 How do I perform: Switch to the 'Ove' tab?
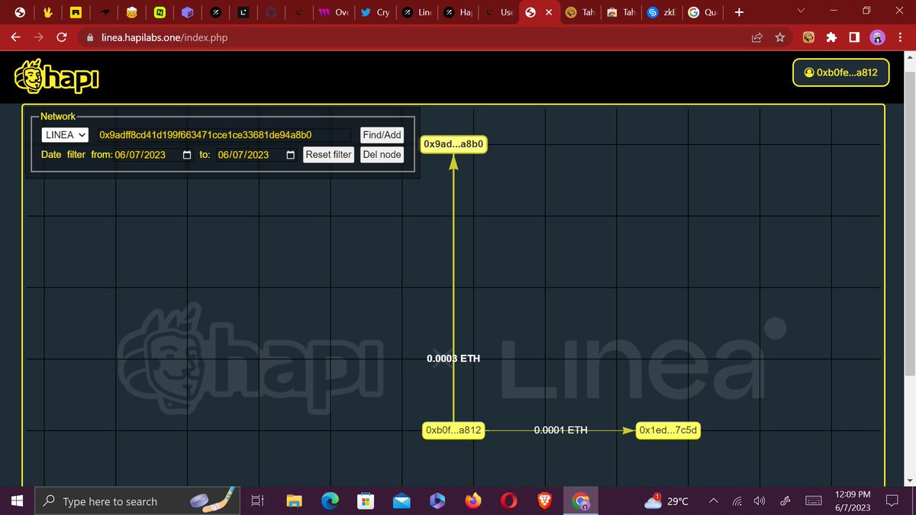(x=334, y=12)
